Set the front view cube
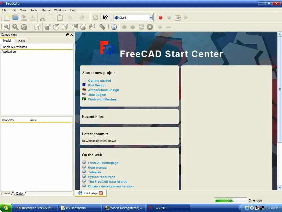The image size is (282, 212). pos(47,27)
